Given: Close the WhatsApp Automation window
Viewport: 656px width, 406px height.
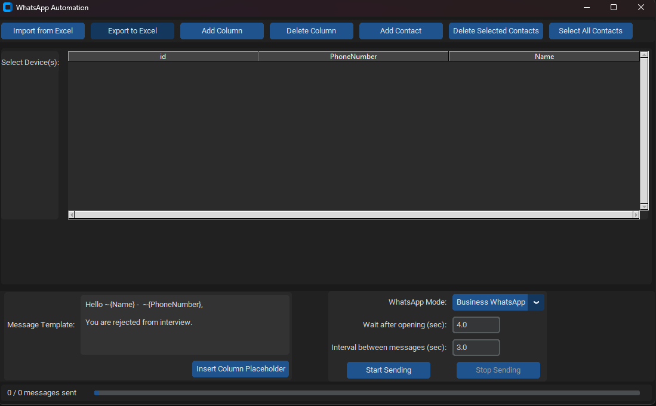Looking at the screenshot, I should (641, 8).
